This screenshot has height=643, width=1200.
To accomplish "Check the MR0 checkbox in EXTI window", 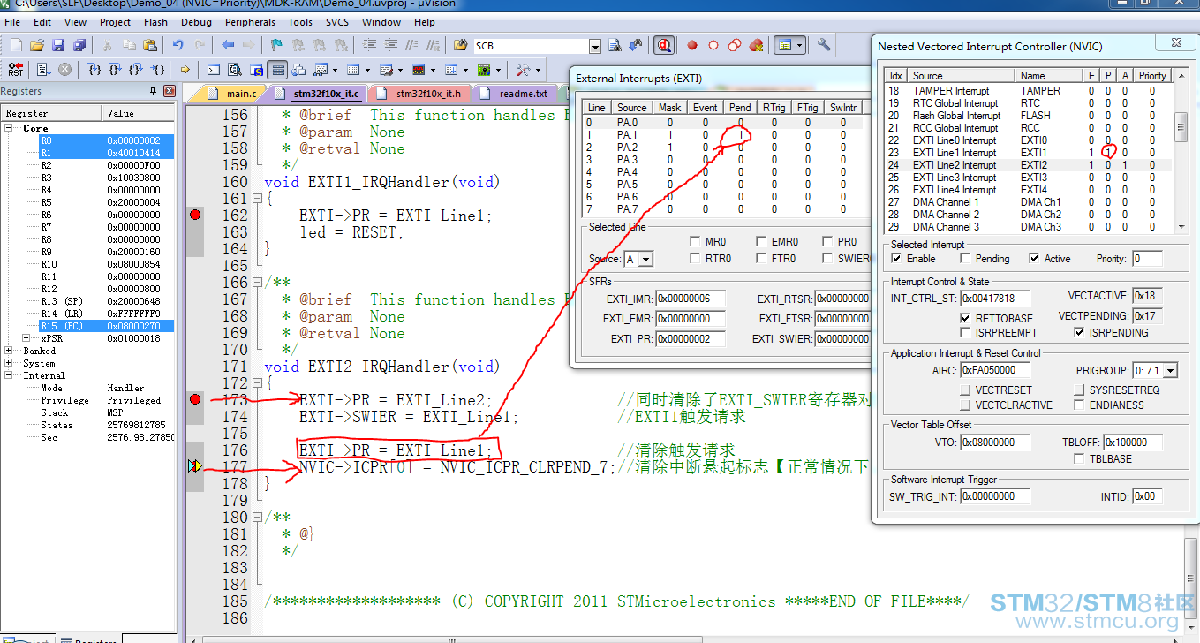I will pos(697,241).
